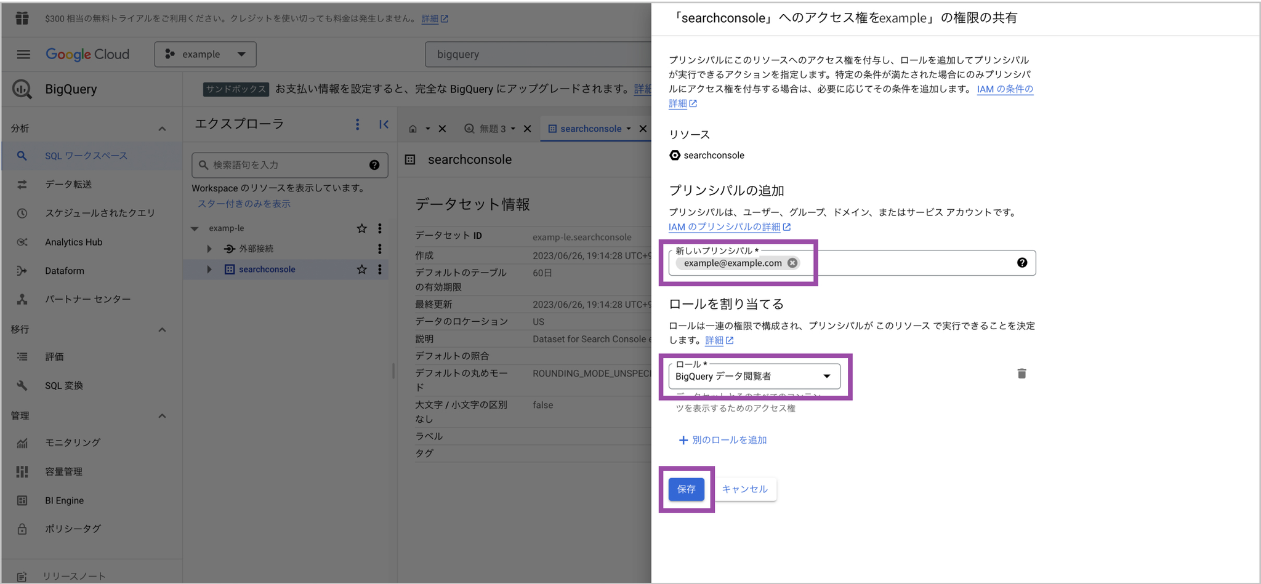
Task: Open the example project selector dropdown
Action: pyautogui.click(x=205, y=54)
